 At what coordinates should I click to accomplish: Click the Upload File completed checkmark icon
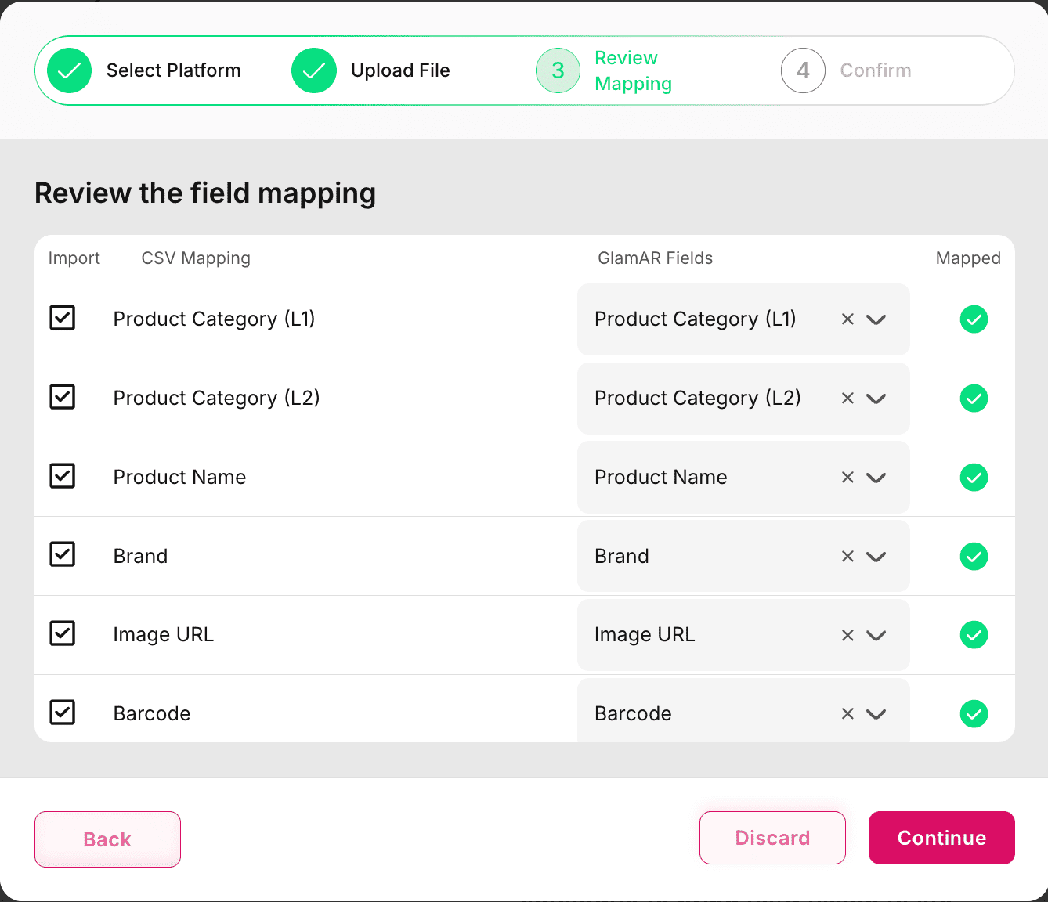(x=314, y=70)
